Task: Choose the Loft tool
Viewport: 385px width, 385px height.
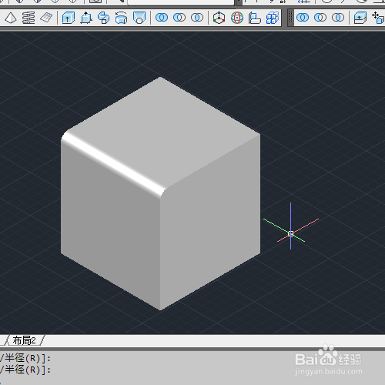Action: (139, 18)
